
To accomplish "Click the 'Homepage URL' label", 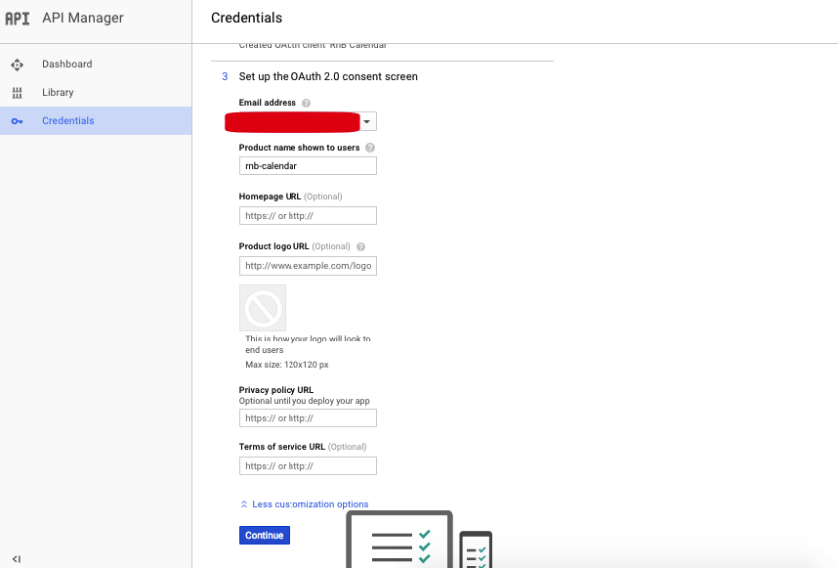I will (x=270, y=197).
